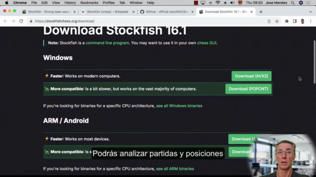The height and width of the screenshot is (177, 316).
Task: Click the lightning icon in ARM Faster row
Action: (x=47, y=139)
